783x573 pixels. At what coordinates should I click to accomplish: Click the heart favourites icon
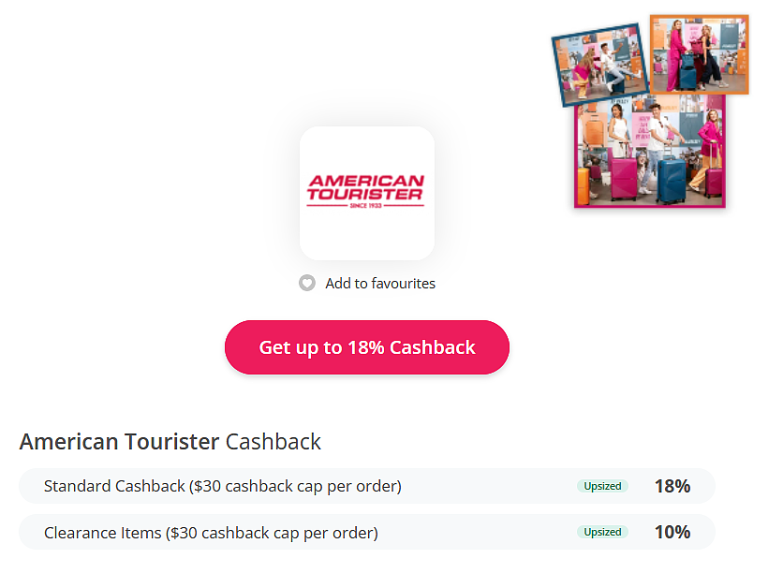[x=306, y=283]
